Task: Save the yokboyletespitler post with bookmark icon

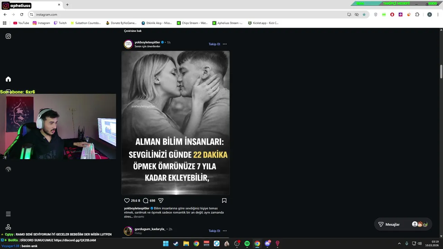Action: [x=224, y=201]
